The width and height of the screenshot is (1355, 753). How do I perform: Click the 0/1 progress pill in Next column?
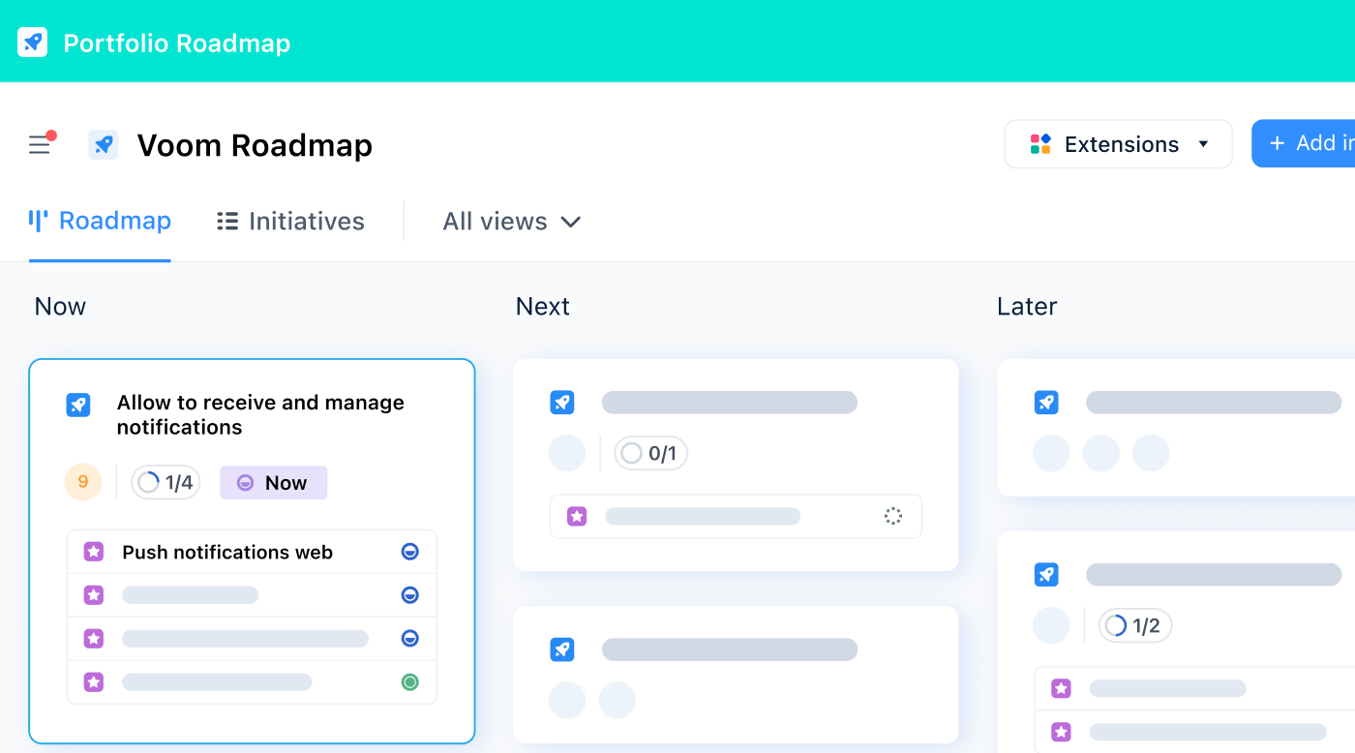(x=650, y=453)
